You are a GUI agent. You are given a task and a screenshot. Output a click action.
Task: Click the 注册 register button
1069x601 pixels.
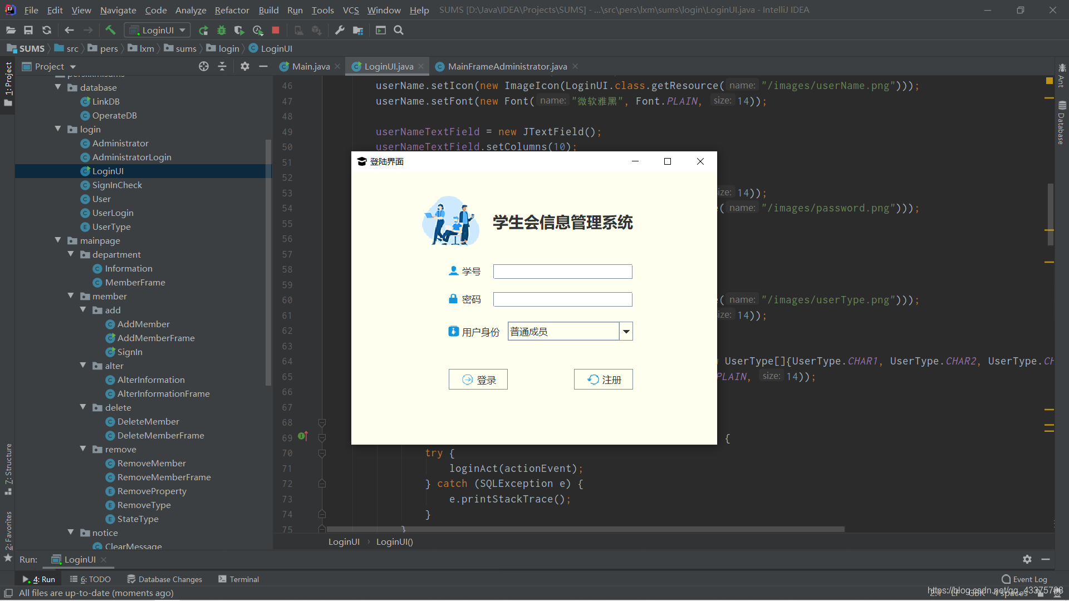(604, 380)
